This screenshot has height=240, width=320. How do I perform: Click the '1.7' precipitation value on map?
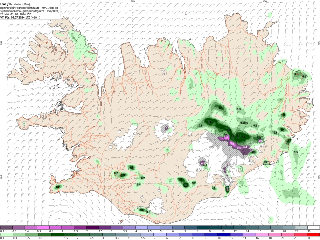pyautogui.click(x=238, y=136)
